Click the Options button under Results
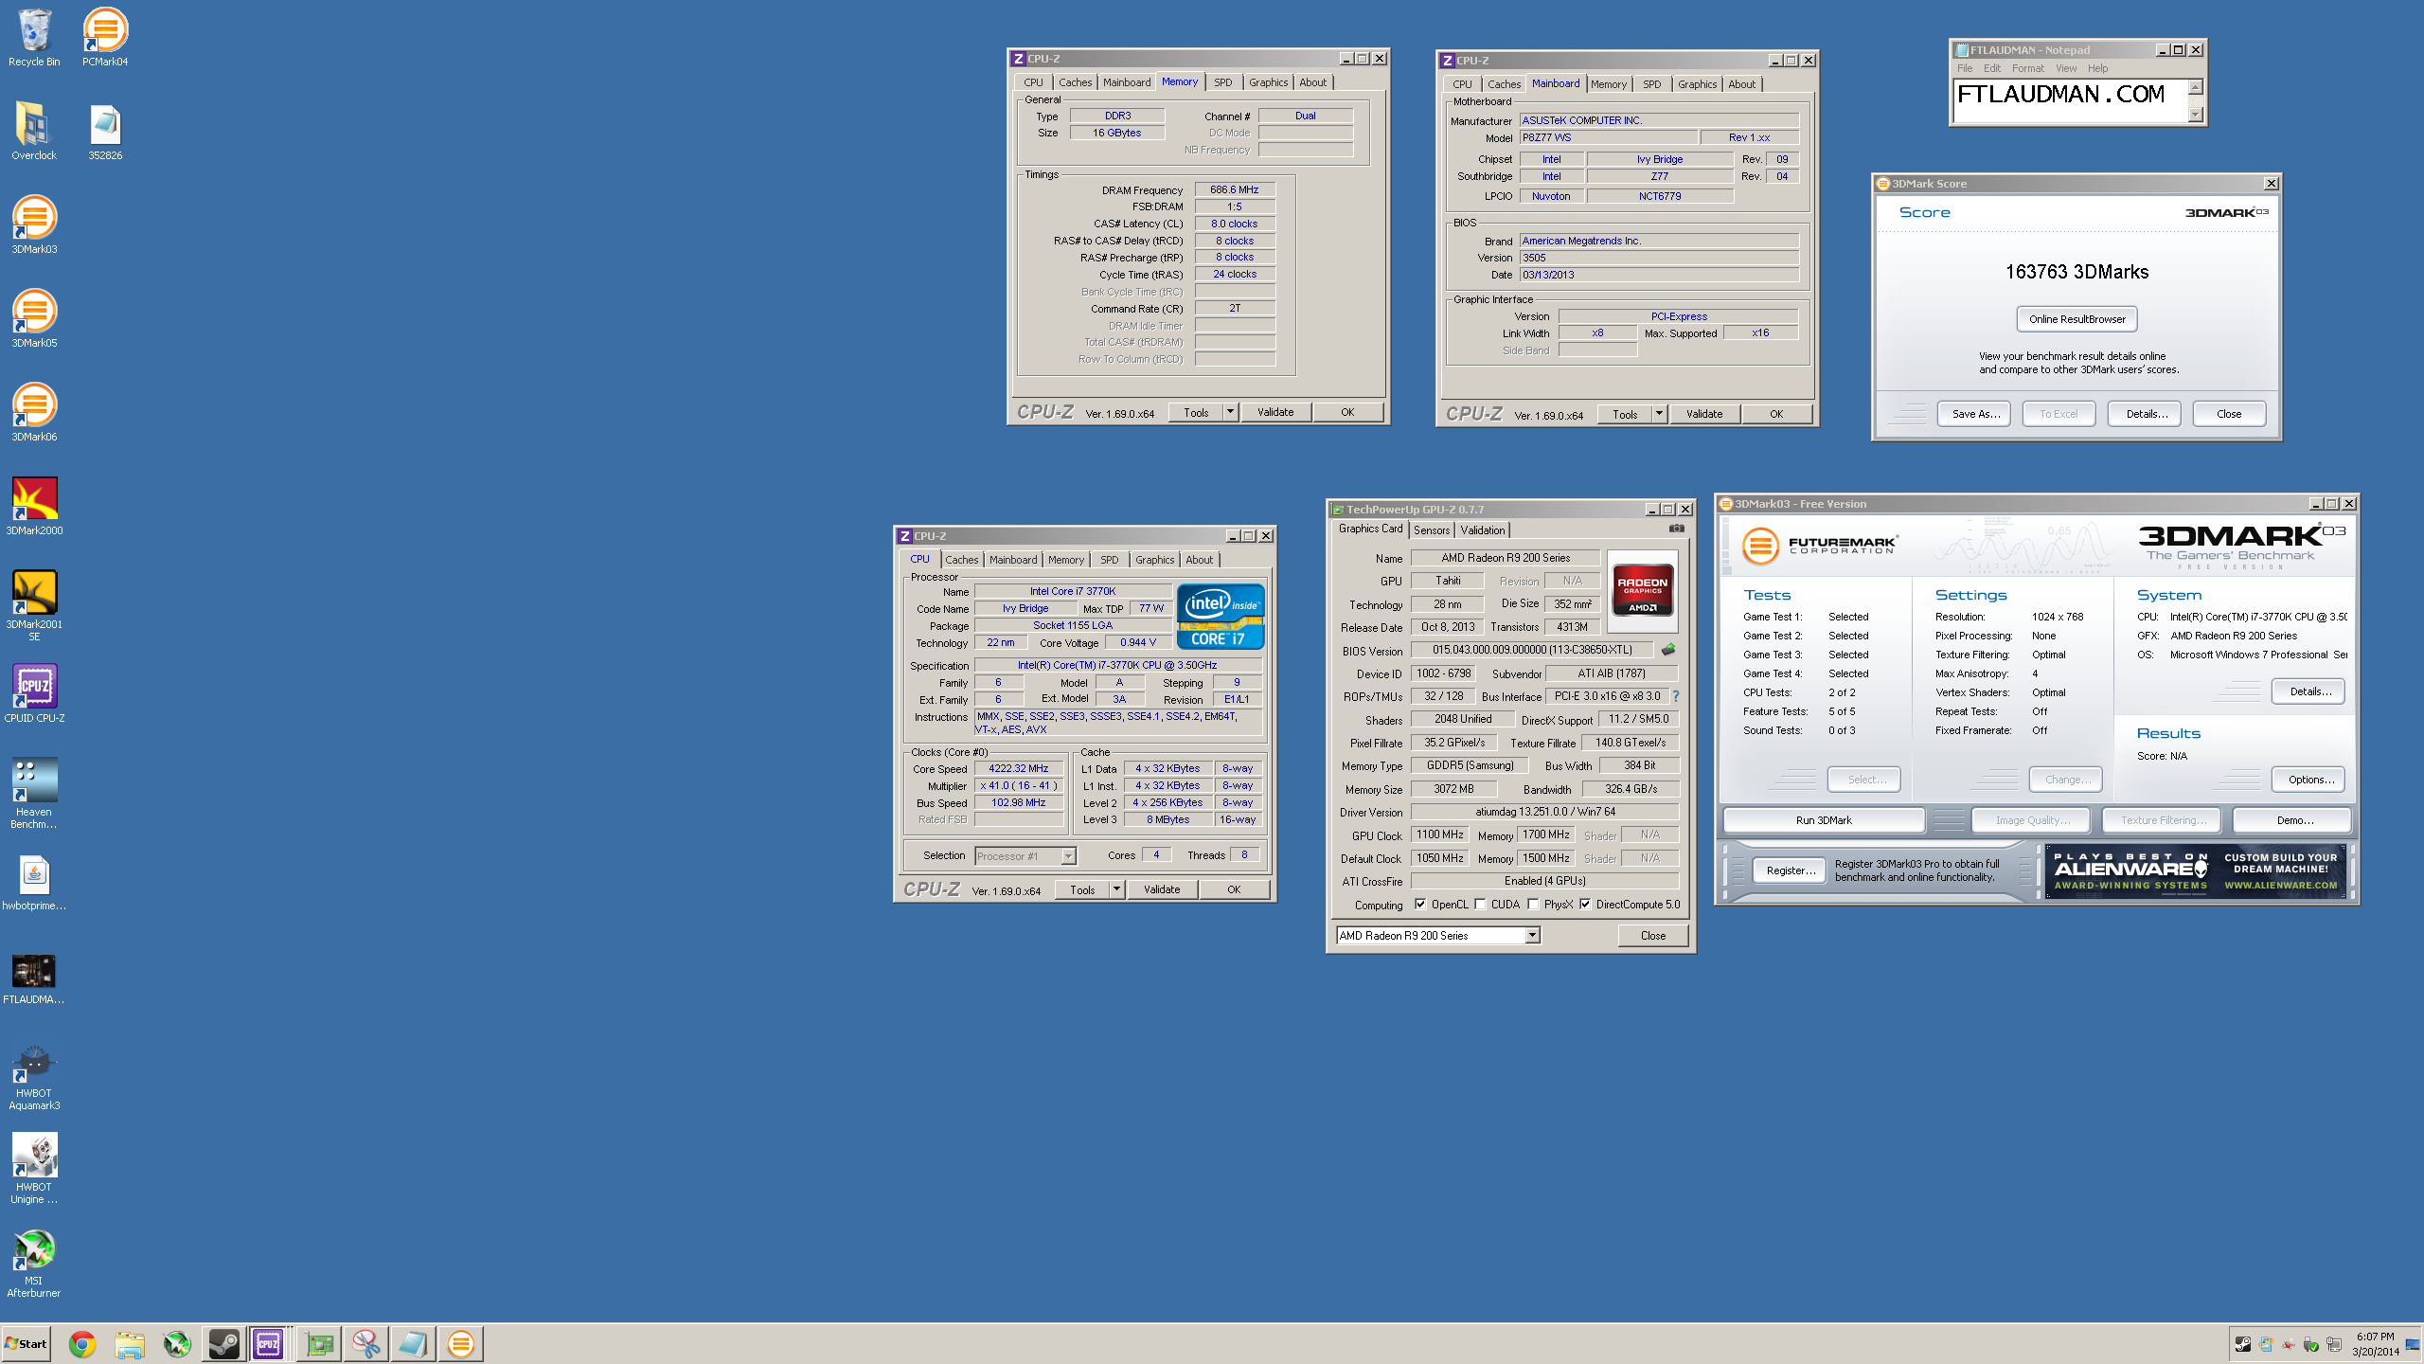 2310,780
